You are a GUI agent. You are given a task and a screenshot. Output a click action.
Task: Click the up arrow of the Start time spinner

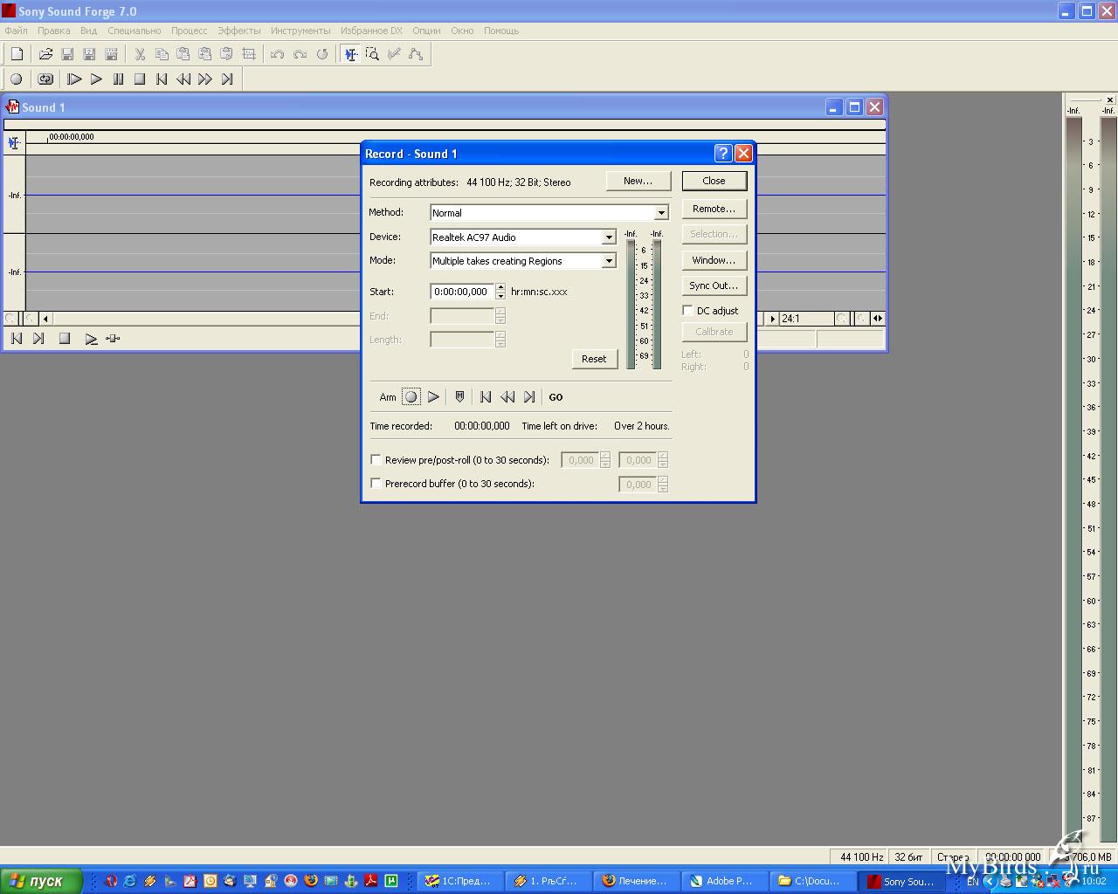point(500,287)
